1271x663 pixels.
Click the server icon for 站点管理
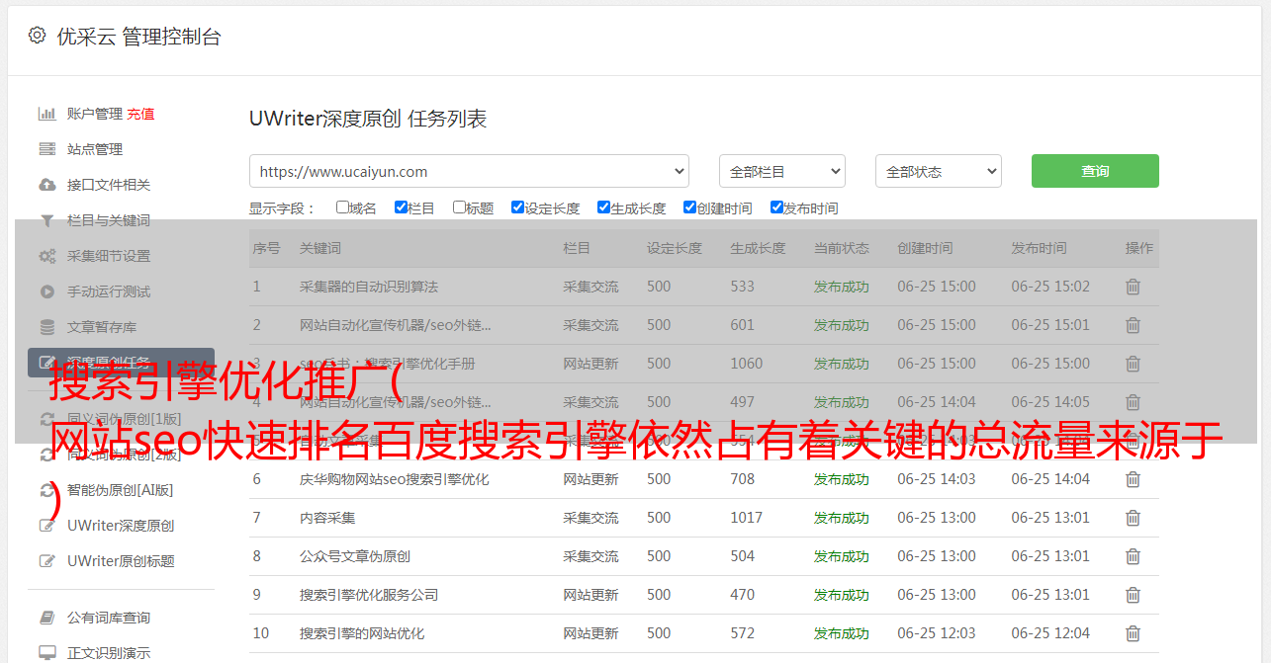coord(46,149)
